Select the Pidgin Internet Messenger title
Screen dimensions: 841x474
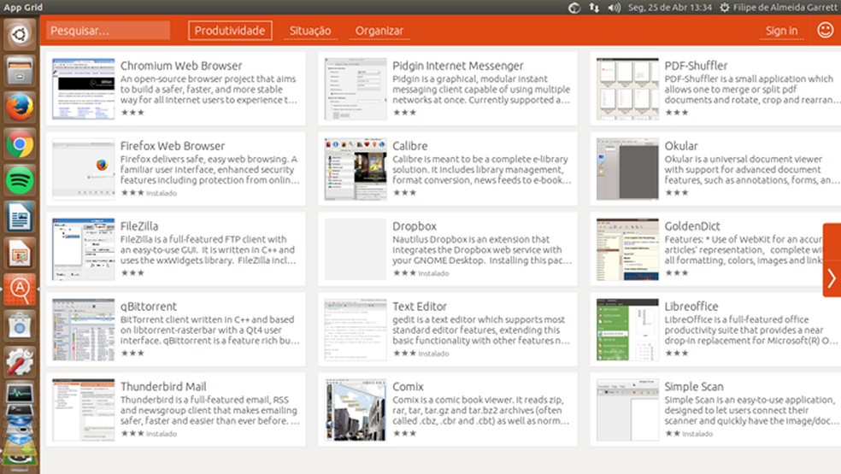coord(458,66)
